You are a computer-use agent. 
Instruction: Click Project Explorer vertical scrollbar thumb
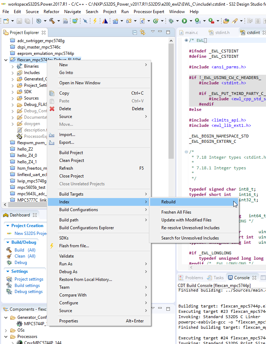[x=171, y=101]
